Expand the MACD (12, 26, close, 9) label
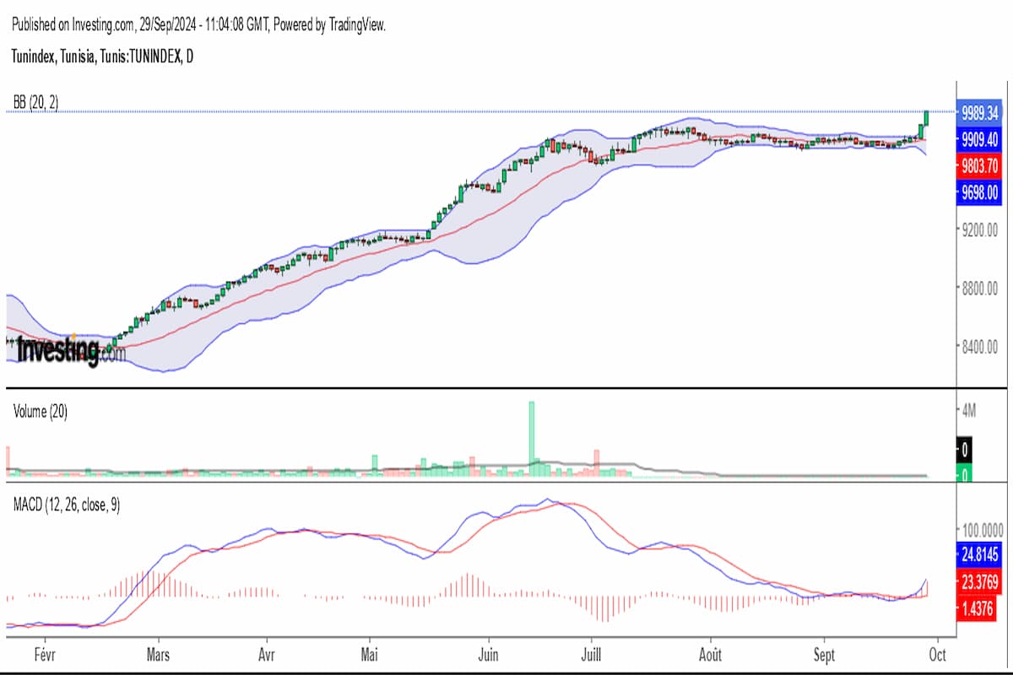 point(66,505)
